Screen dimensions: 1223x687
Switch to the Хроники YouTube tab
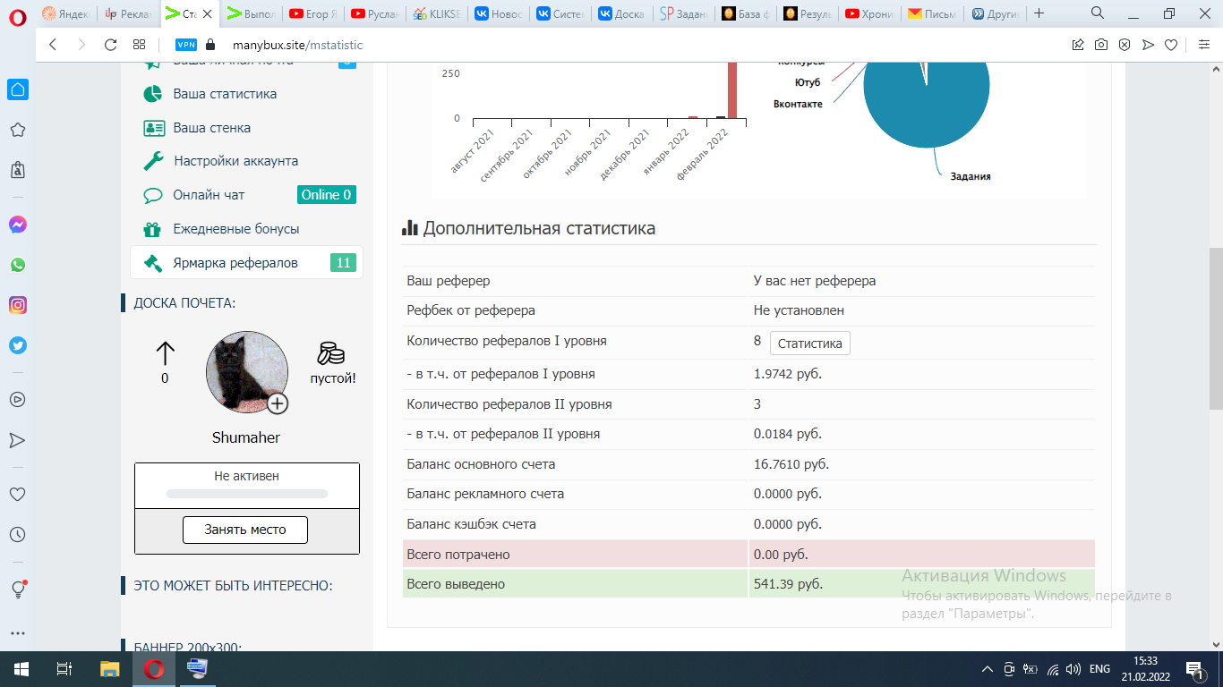[x=868, y=14]
